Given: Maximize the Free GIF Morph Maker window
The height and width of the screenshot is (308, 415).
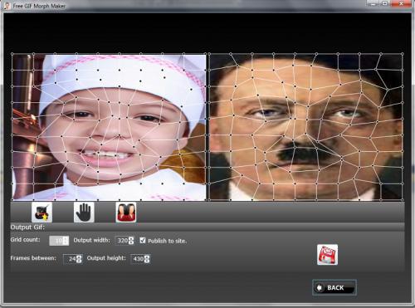Looking at the screenshot, I should (x=385, y=3).
